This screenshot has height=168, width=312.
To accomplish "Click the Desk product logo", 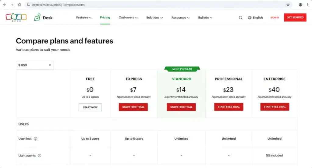I will click(43, 17).
